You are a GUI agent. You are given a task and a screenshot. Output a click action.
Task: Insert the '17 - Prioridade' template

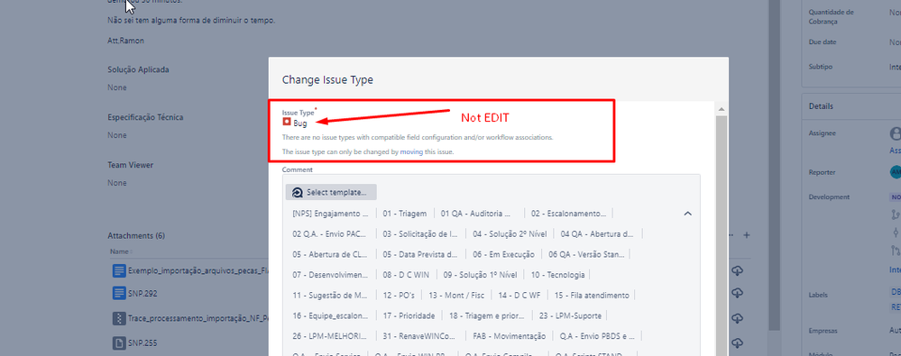click(x=409, y=315)
